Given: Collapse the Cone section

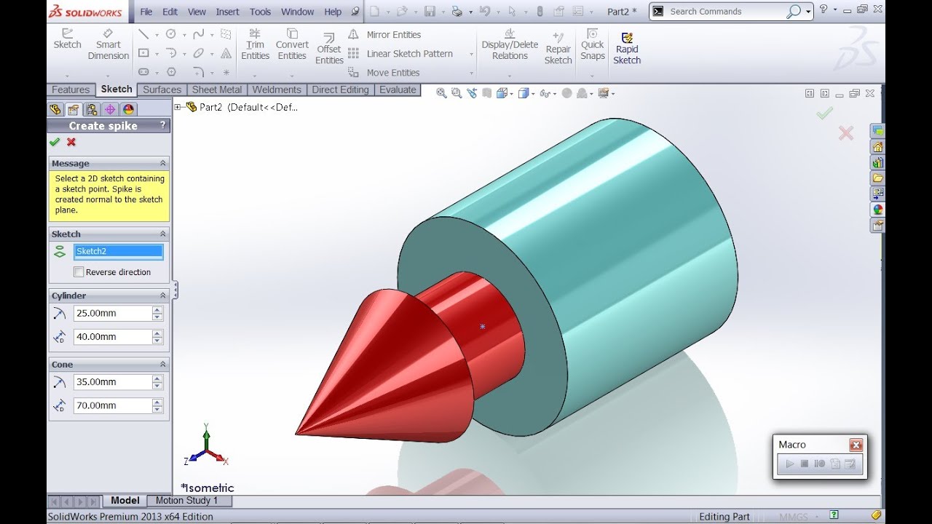Looking at the screenshot, I should 163,365.
